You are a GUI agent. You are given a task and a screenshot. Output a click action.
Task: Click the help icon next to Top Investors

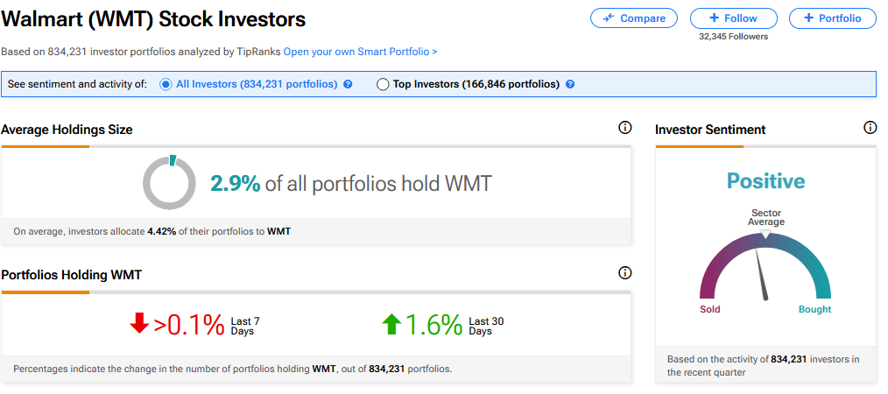tap(570, 85)
